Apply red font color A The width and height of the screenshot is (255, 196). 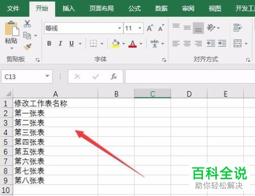(x=133, y=43)
